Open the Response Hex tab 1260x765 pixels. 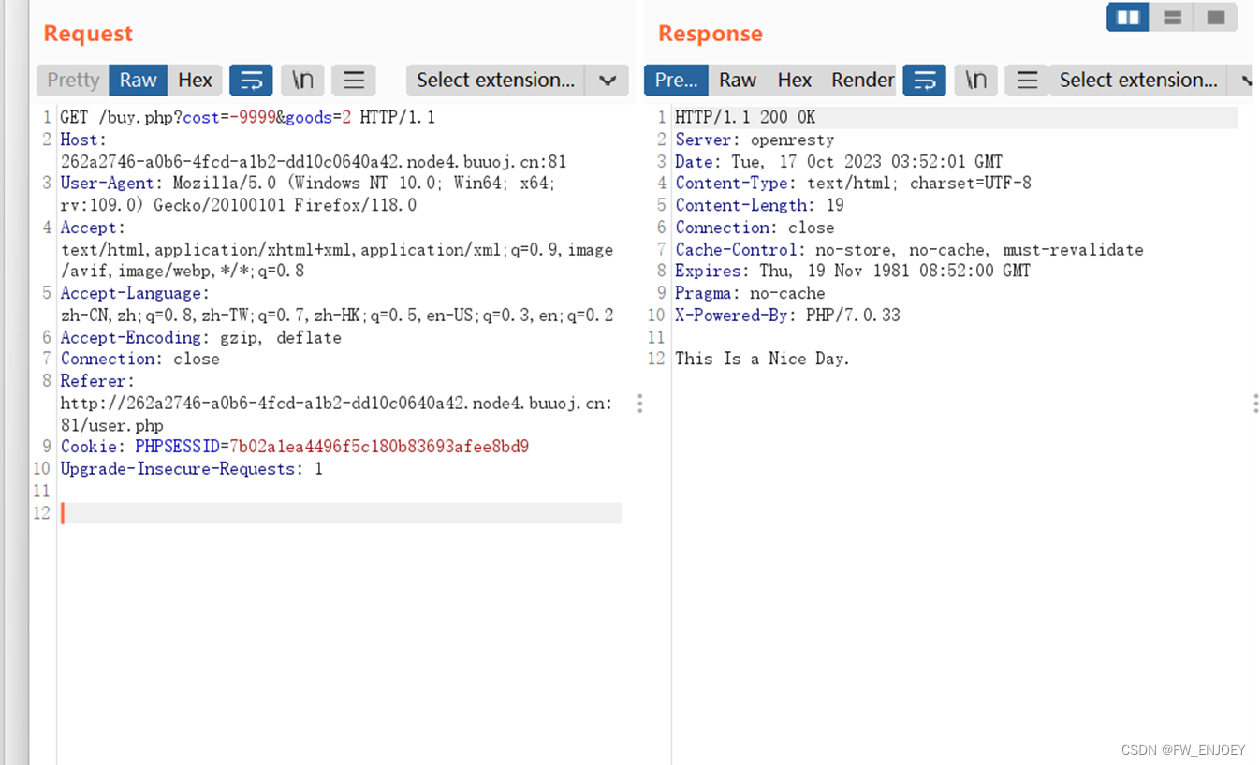(x=795, y=80)
